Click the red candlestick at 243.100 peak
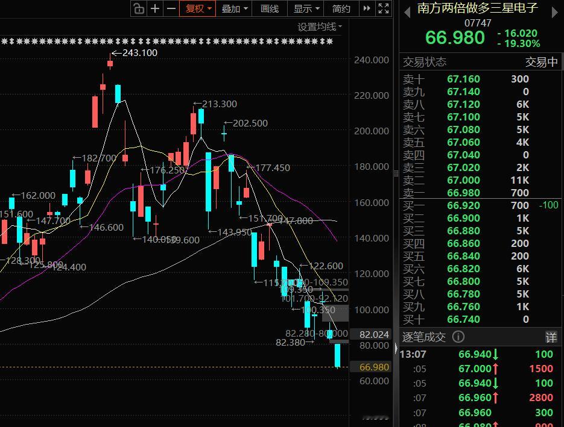The height and width of the screenshot is (427, 564). pos(110,61)
